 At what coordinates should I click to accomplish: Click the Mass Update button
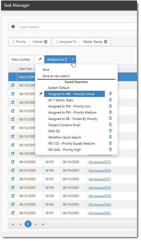tap(21, 59)
